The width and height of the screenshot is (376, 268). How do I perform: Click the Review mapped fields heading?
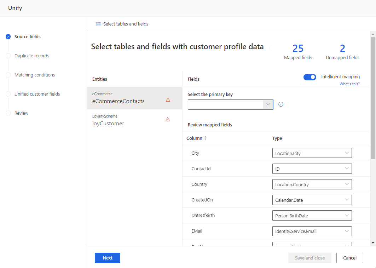click(210, 125)
